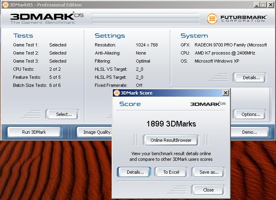Click the Close button in Score dialog
Screen dimensions: 276x200
point(208,190)
